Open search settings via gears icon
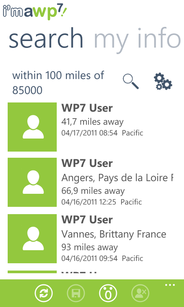This screenshot has height=307, width=184. 163,81
